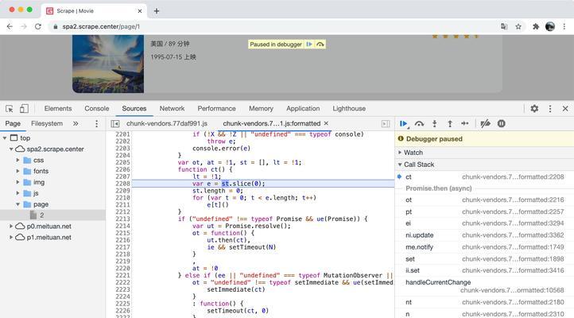Open the Network tab
The image size is (574, 318).
[x=172, y=109]
